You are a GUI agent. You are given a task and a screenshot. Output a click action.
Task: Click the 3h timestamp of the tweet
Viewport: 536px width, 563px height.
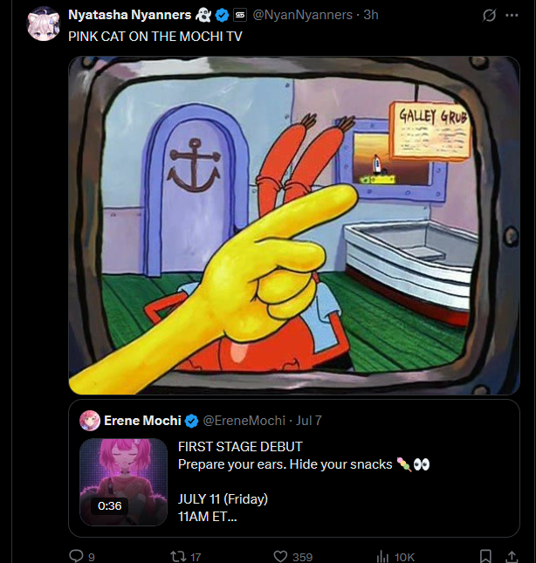click(371, 15)
